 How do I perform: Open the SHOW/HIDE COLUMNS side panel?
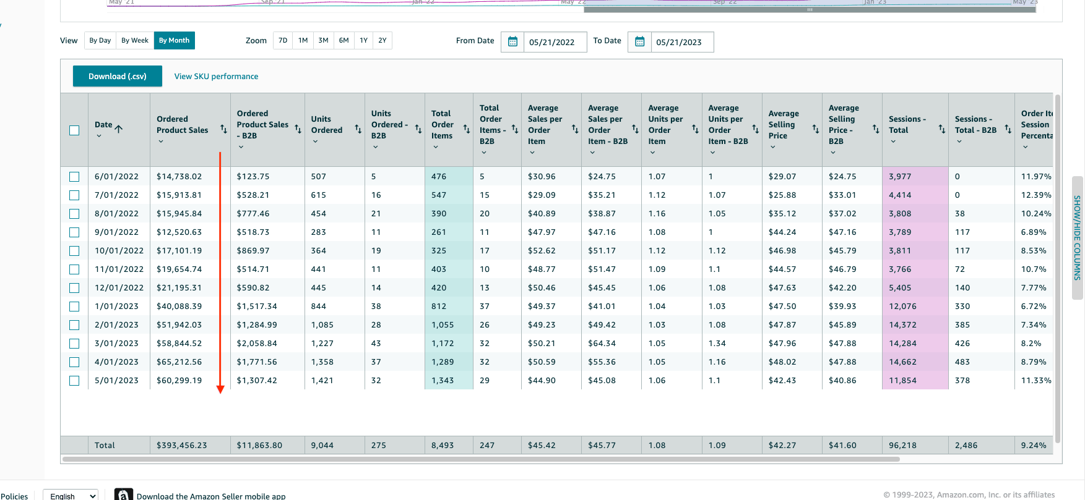(1077, 238)
